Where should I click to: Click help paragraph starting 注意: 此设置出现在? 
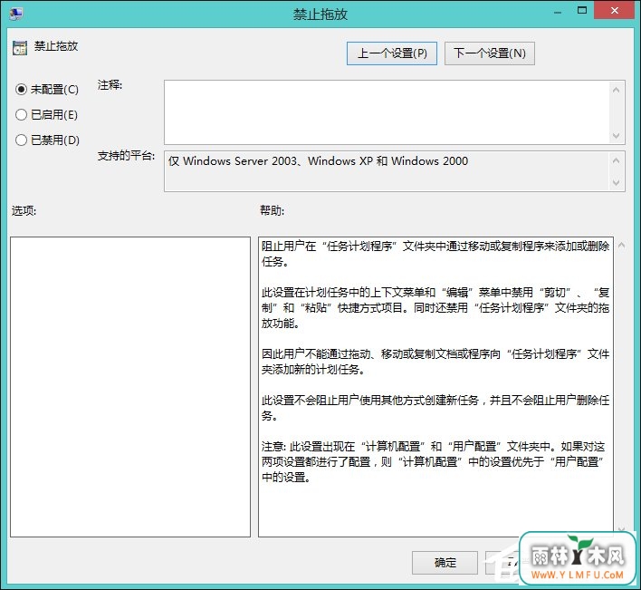pos(434,461)
